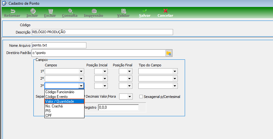Select No. Crachá from the list
The image size is (273, 139).
point(64,106)
